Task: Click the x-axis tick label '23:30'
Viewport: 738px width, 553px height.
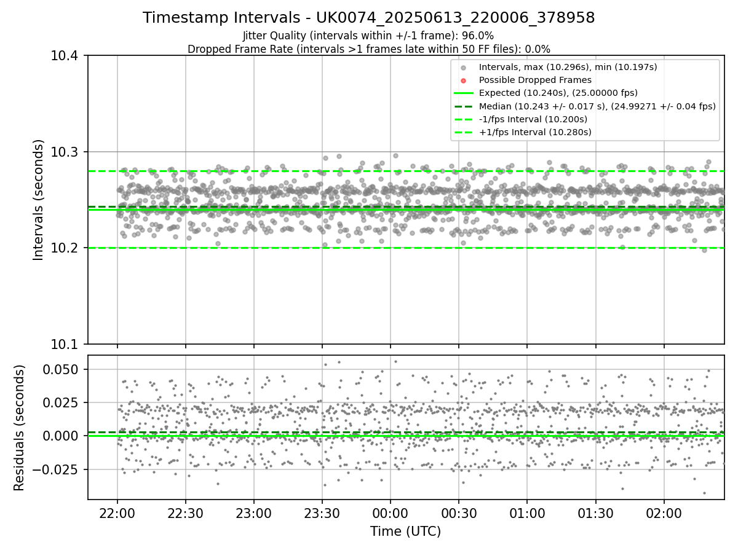Action: (x=322, y=514)
